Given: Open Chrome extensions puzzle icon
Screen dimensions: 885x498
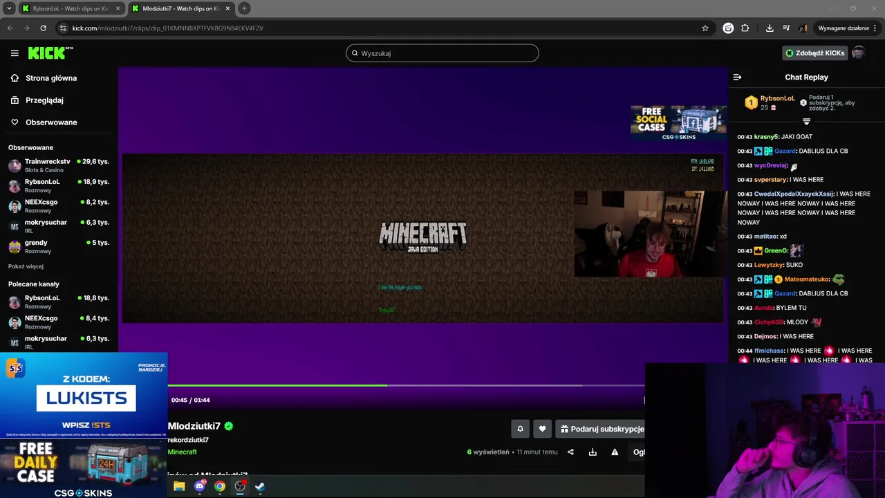Looking at the screenshot, I should coord(745,28).
